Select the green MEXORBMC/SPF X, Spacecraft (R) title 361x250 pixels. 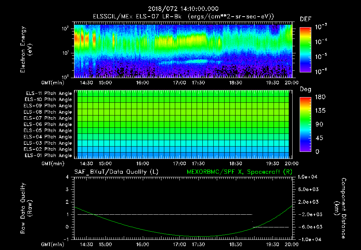[239, 172]
